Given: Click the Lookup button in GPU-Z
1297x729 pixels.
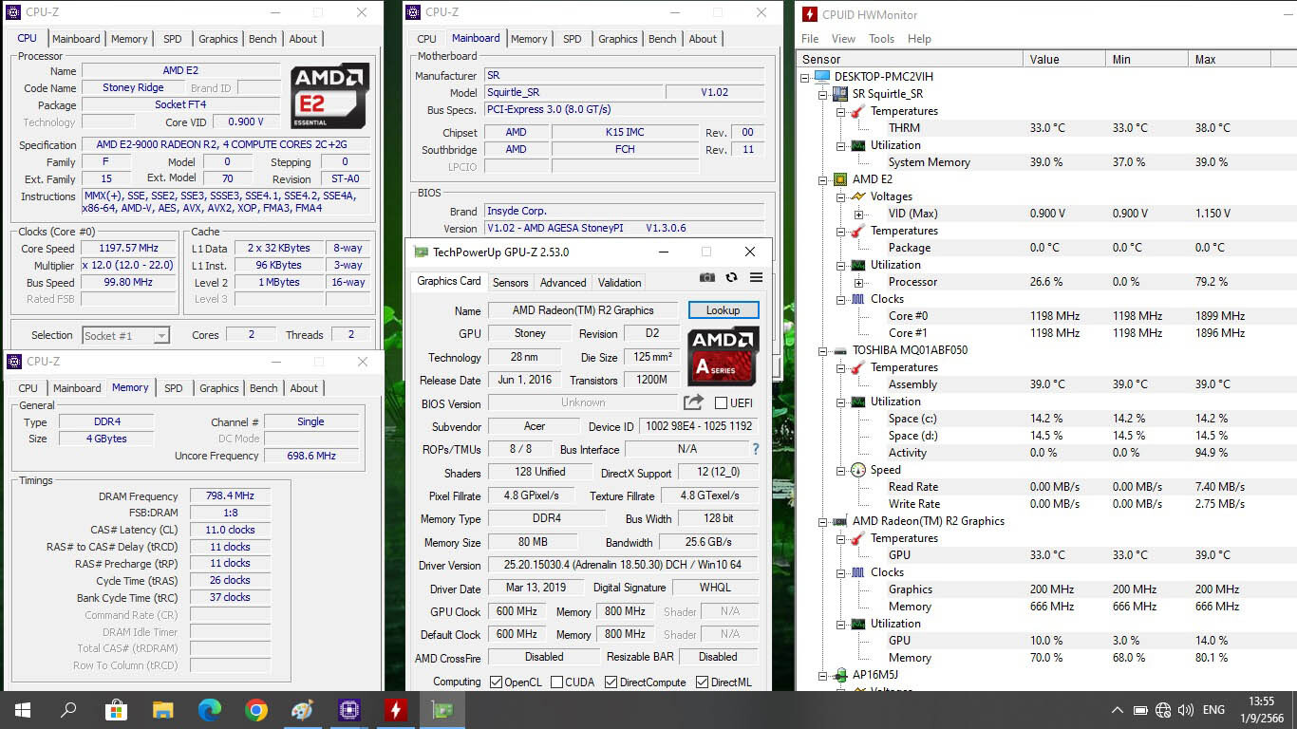Looking at the screenshot, I should click(723, 310).
